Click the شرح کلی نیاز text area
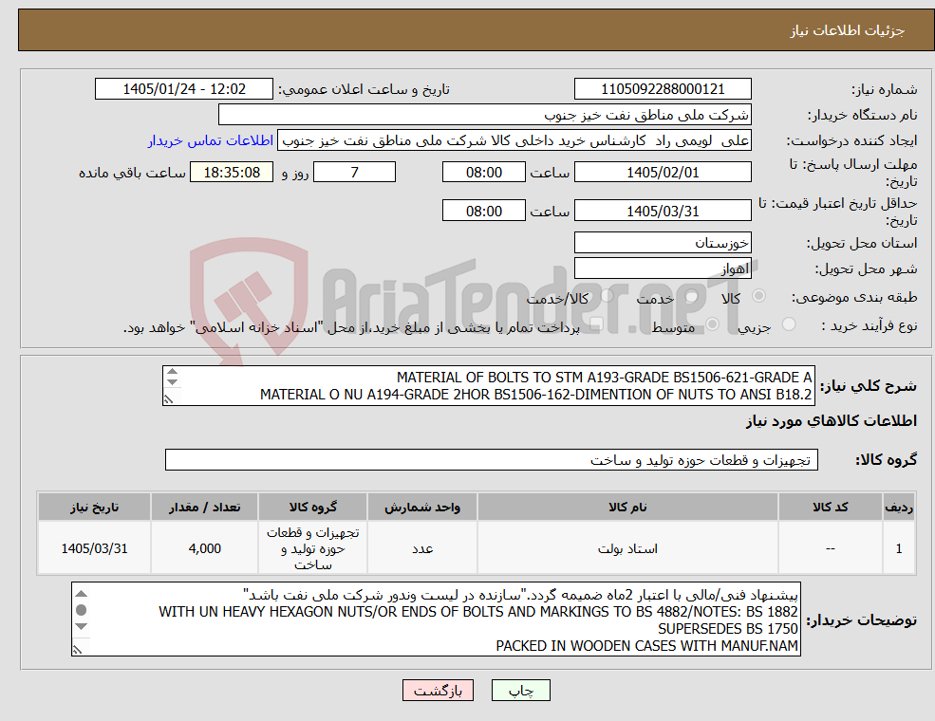 [488, 385]
